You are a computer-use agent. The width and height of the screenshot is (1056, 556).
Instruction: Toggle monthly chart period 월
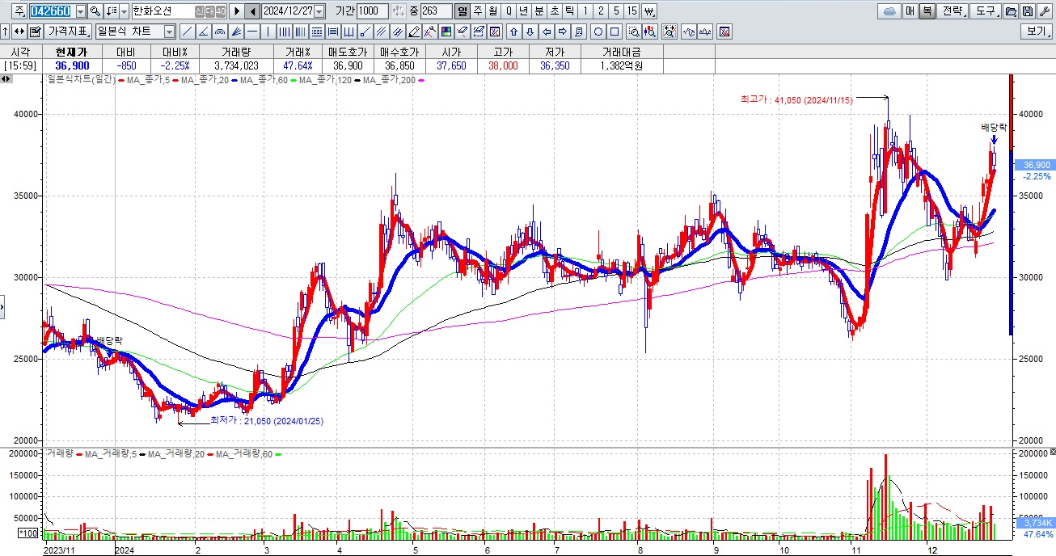pos(493,11)
